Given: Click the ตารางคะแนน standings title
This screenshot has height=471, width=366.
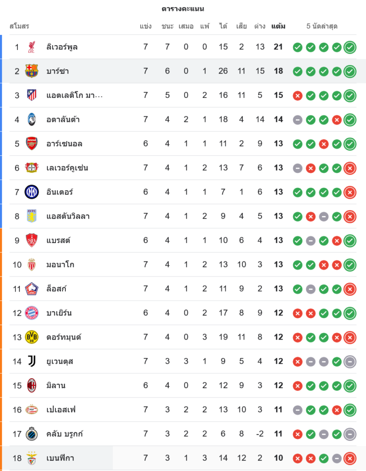Looking at the screenshot, I should click(x=183, y=9).
